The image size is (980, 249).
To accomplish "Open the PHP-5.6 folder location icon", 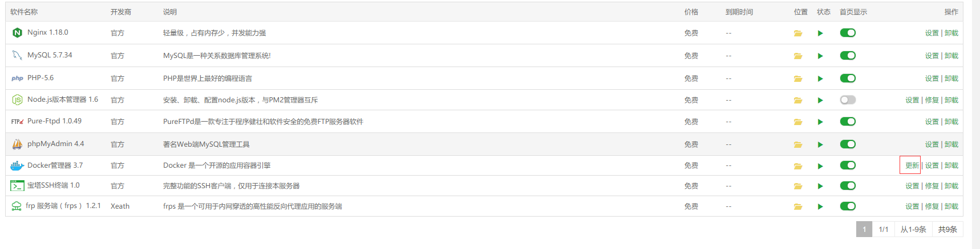I will (797, 78).
